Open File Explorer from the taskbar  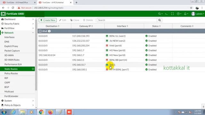(x=22, y=112)
